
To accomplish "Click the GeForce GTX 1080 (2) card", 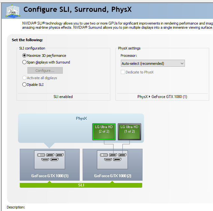I will coord(113,165).
